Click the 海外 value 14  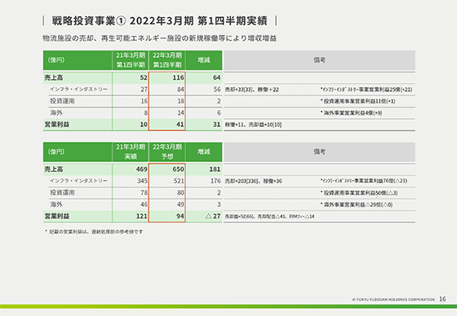[180, 112]
